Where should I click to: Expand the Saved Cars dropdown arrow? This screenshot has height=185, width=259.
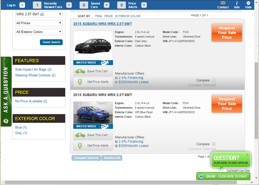[107, 5]
